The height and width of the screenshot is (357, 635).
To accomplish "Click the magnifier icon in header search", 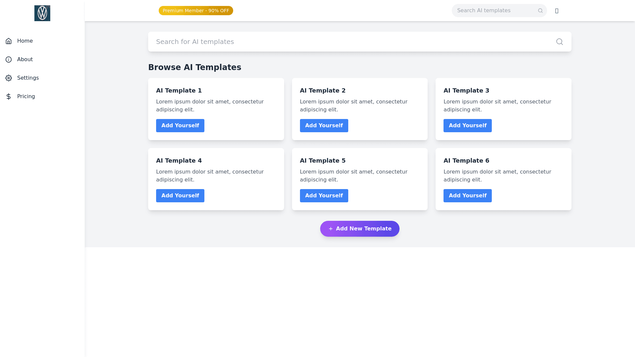I will point(540,11).
